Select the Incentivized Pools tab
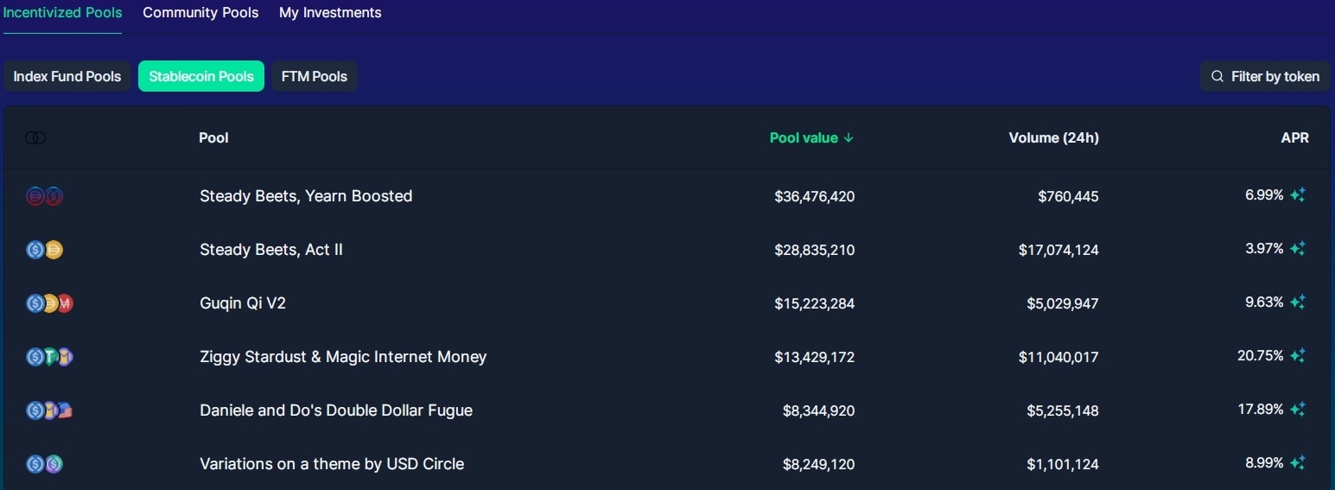 coord(62,13)
